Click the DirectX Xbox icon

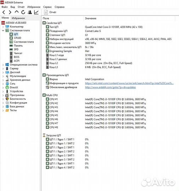click(7, 87)
